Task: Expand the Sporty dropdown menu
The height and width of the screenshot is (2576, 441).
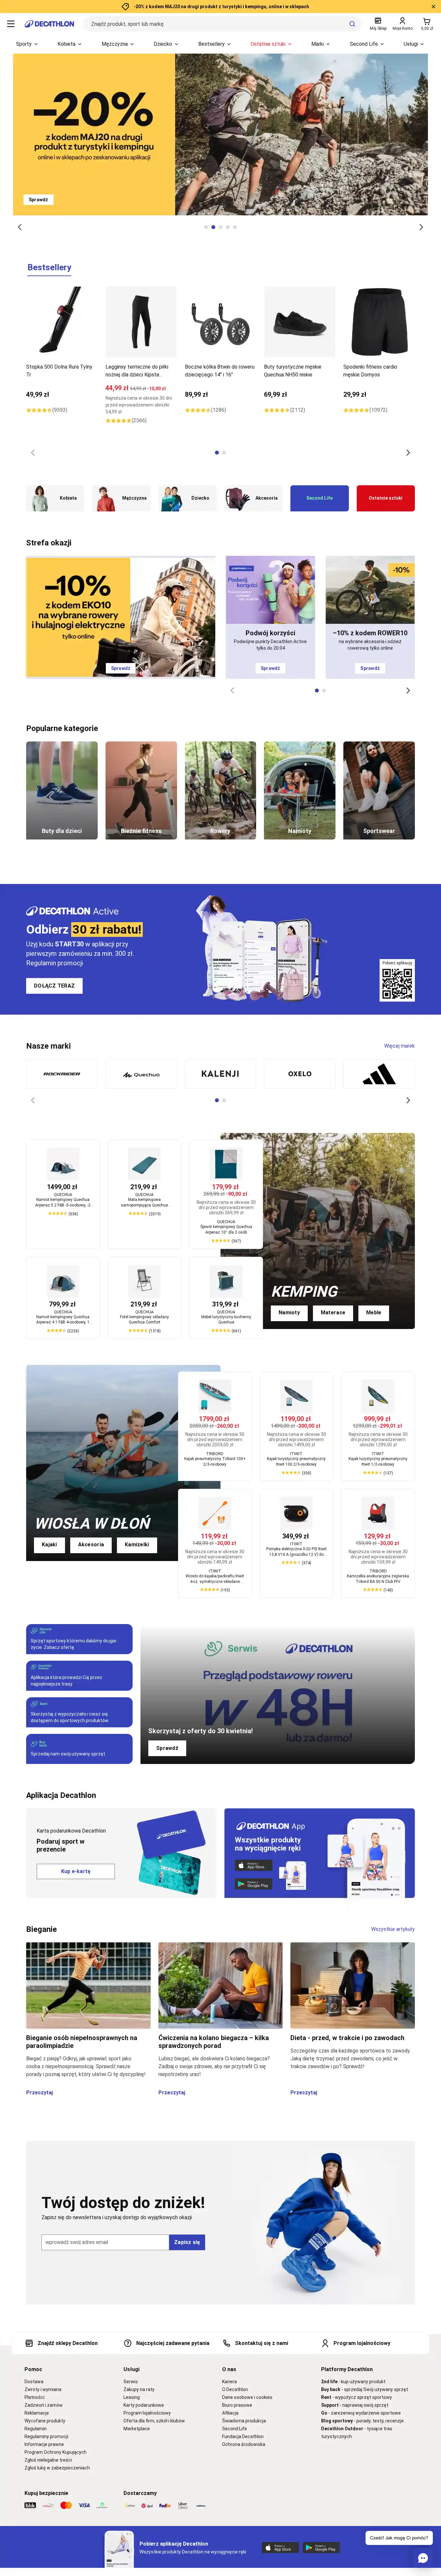Action: pyautogui.click(x=27, y=44)
